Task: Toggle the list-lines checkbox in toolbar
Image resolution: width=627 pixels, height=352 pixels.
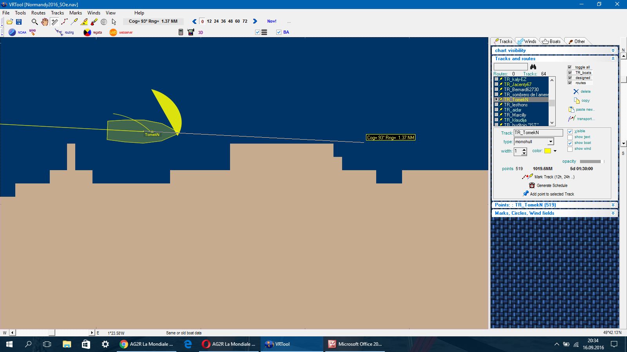Action: [257, 32]
